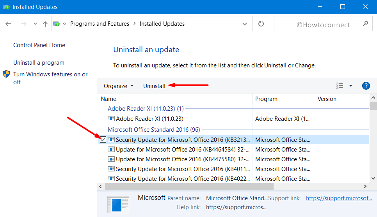The width and height of the screenshot is (377, 217).
Task: Click the address bar location icon
Action: pos(57,24)
